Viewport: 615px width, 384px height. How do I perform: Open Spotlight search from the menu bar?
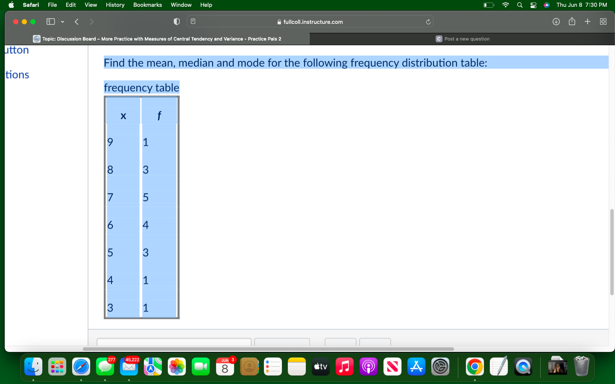coord(519,5)
